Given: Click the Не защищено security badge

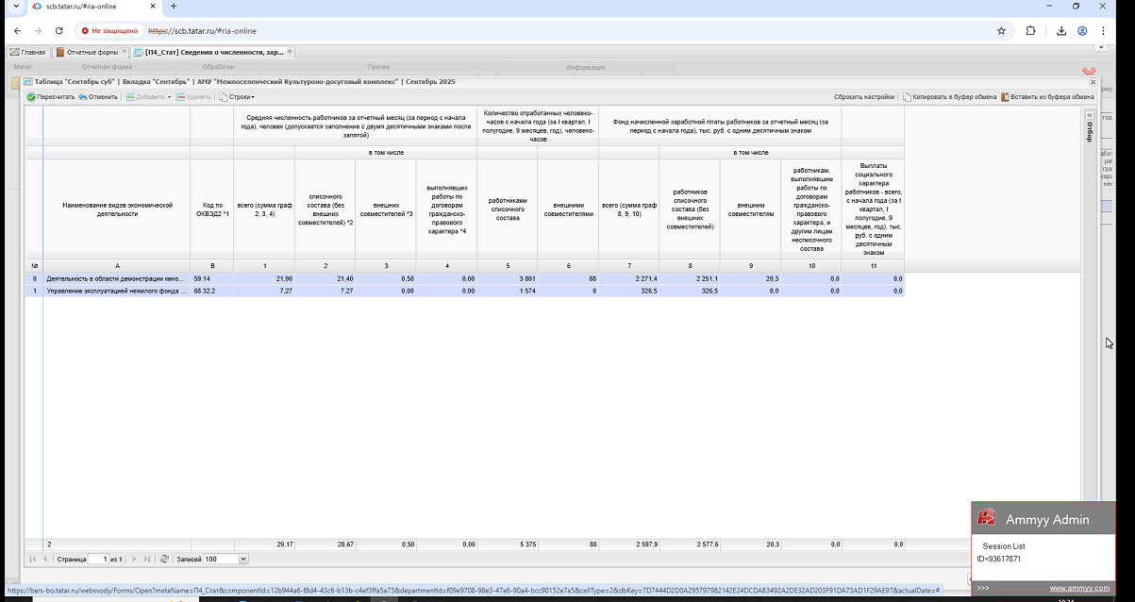Looking at the screenshot, I should (109, 30).
